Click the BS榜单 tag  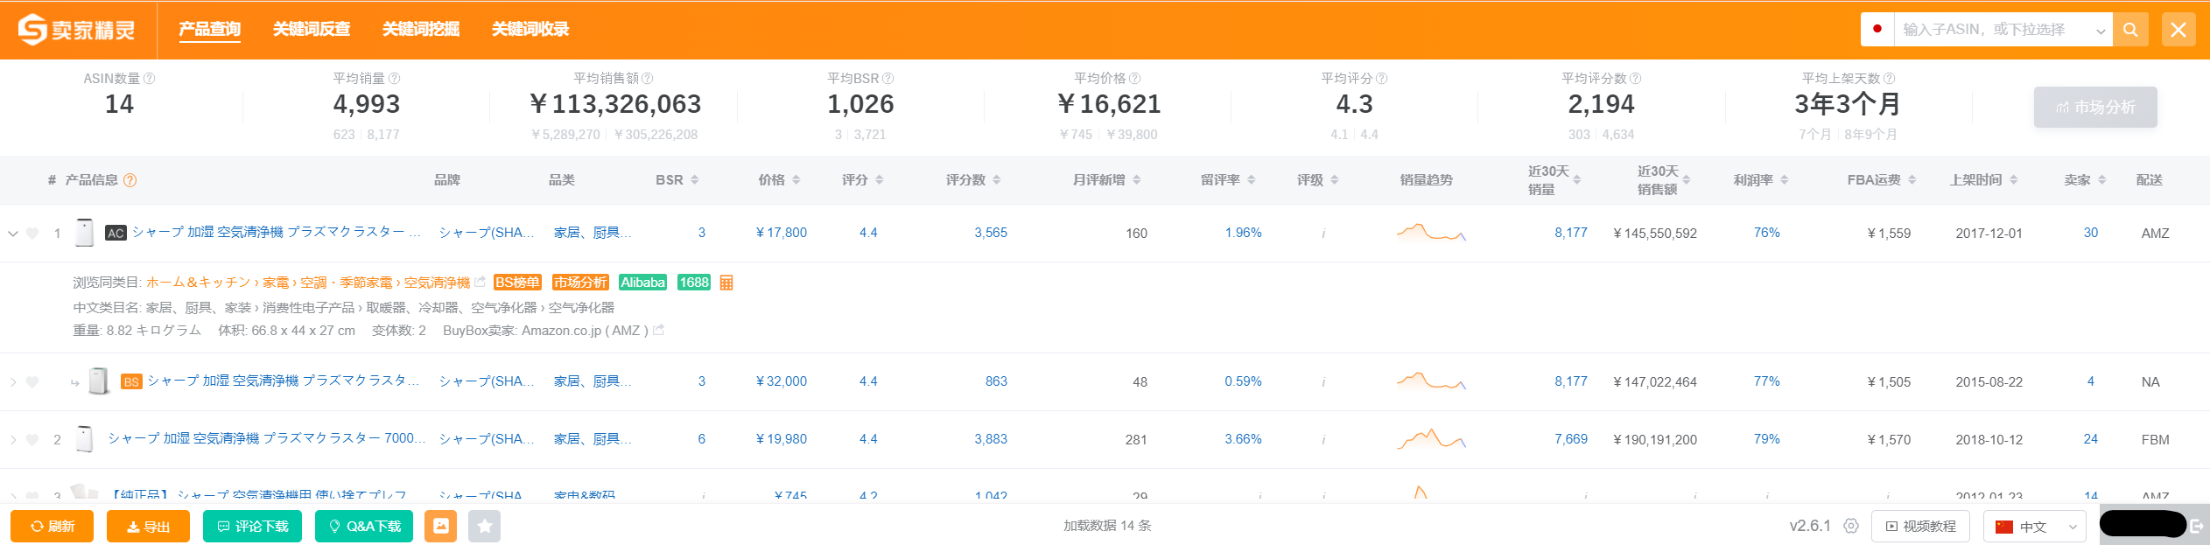[x=517, y=283]
